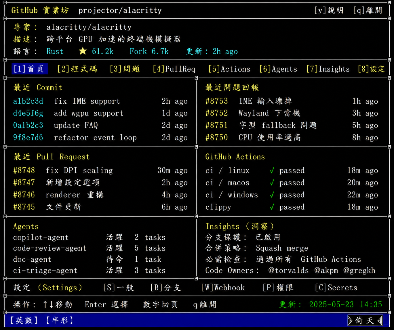Click the Fork 6.7k count
Image resolution: width=394 pixels, height=330 pixels.
point(149,51)
